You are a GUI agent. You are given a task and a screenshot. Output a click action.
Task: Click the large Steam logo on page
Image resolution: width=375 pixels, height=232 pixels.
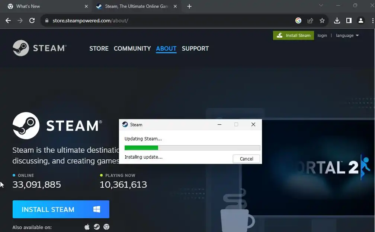pyautogui.click(x=57, y=125)
